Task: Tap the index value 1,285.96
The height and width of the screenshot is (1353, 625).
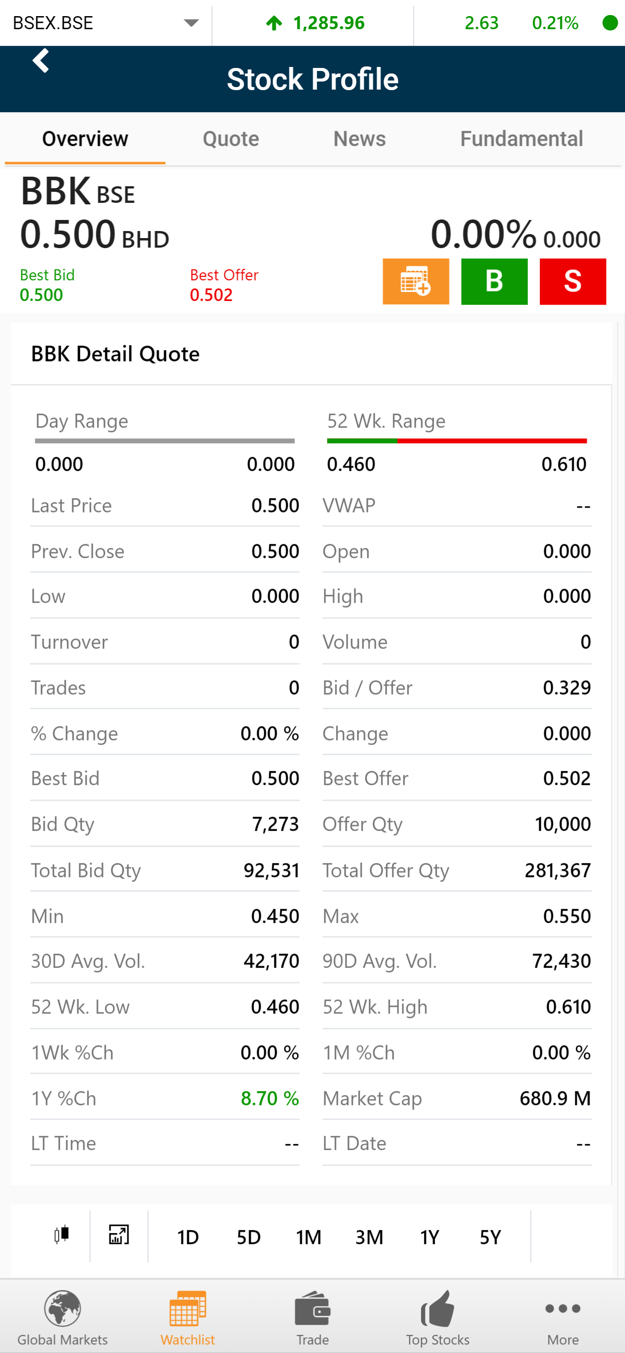Action: coord(329,23)
